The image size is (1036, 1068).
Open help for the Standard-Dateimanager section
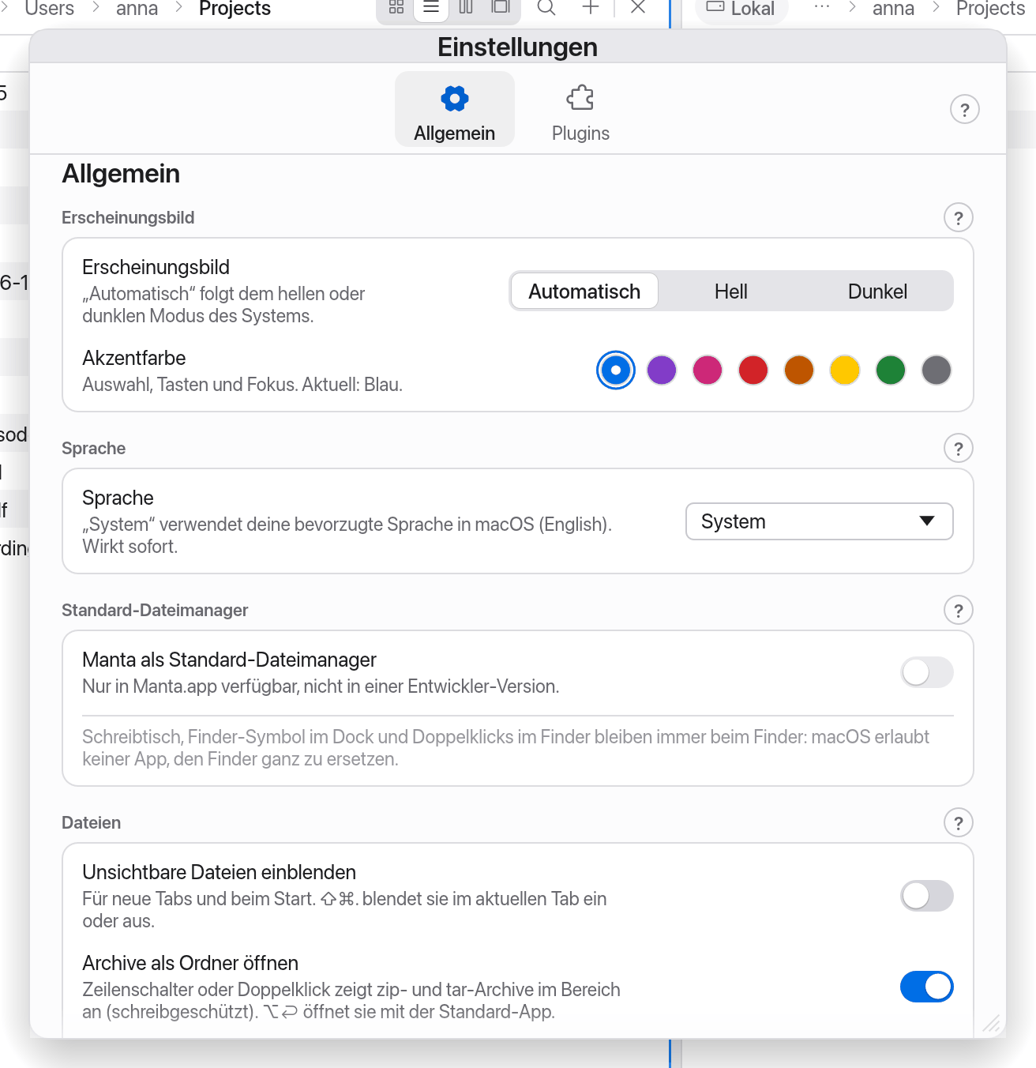[x=959, y=611]
